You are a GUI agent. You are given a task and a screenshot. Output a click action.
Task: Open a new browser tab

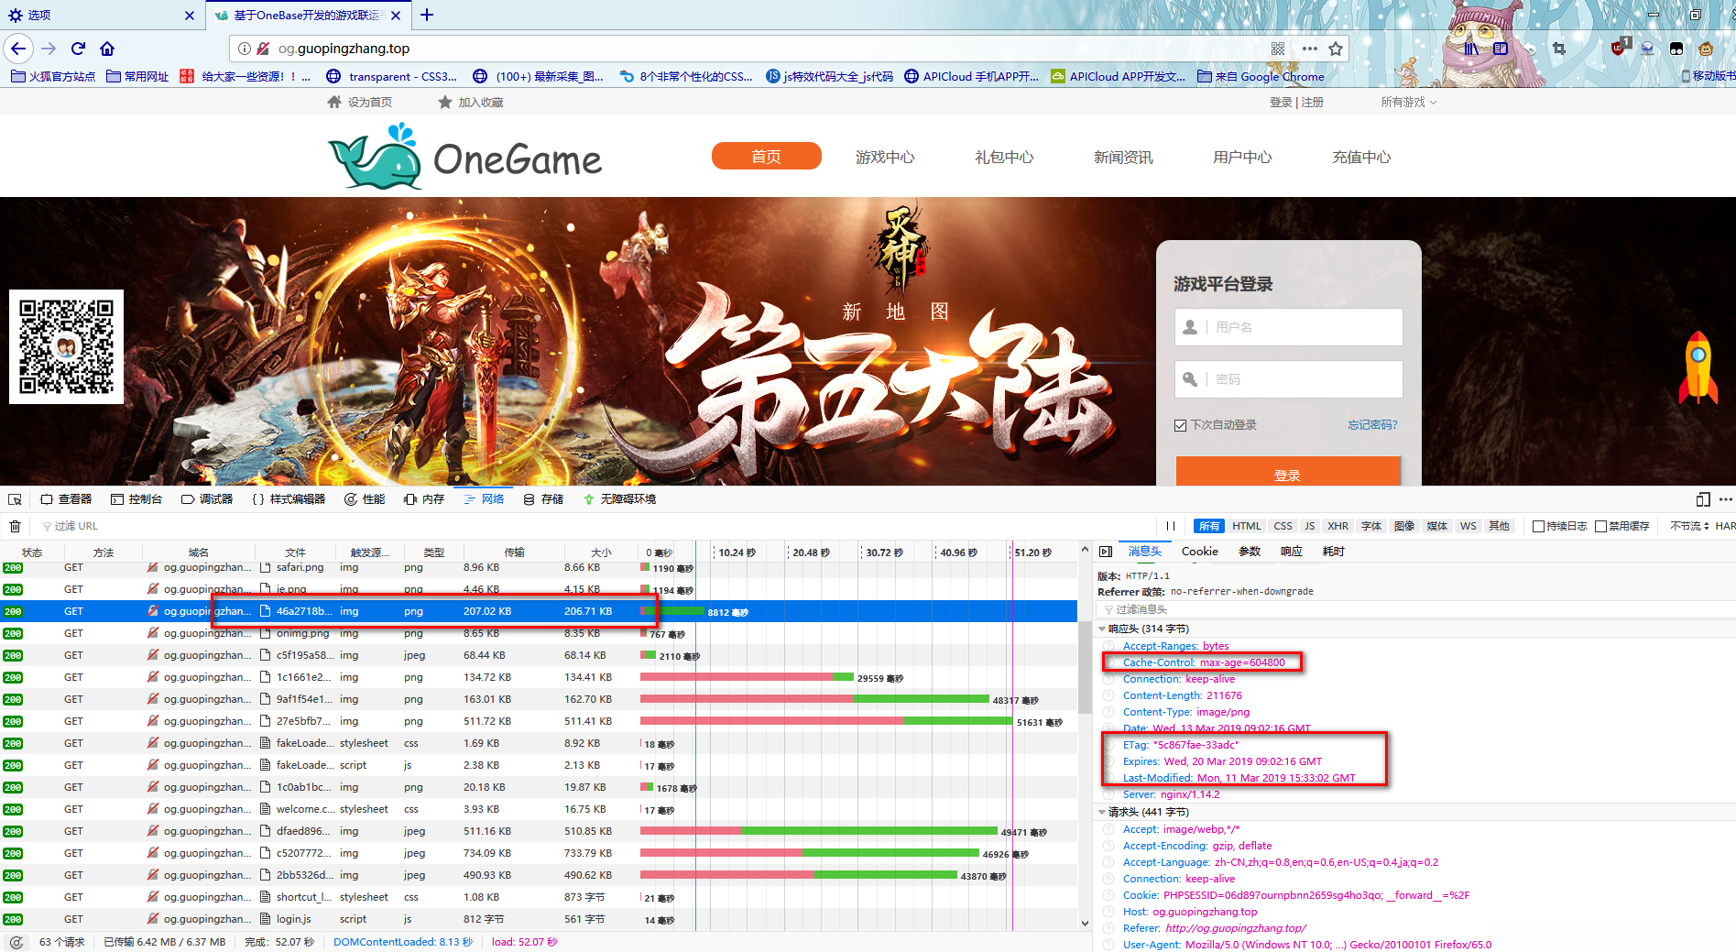(x=427, y=15)
